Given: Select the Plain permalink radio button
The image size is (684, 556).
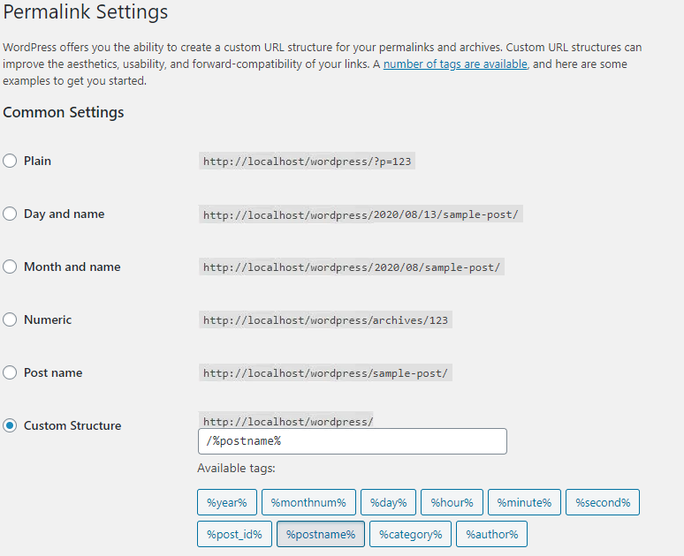Looking at the screenshot, I should (x=10, y=161).
